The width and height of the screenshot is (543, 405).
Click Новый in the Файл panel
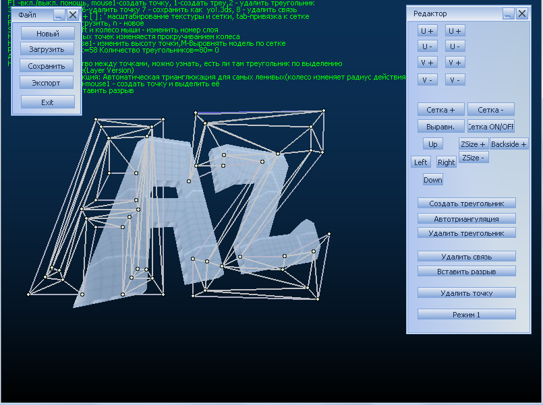(47, 34)
